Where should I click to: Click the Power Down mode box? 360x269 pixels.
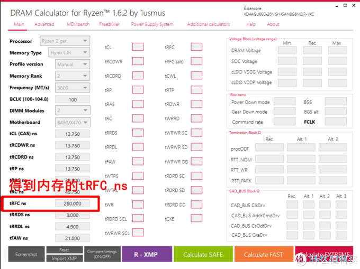pyautogui.click(x=285, y=101)
